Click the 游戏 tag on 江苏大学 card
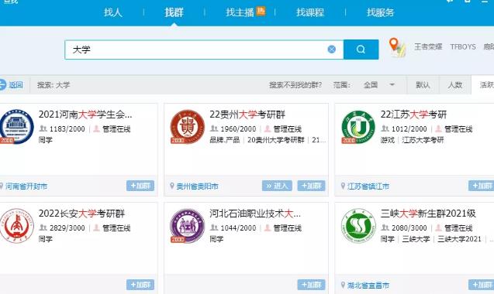The height and width of the screenshot is (294, 494). click(x=388, y=140)
